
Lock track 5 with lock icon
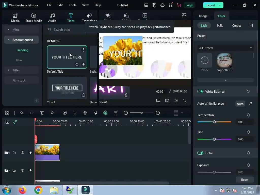pyautogui.click(x=14, y=170)
